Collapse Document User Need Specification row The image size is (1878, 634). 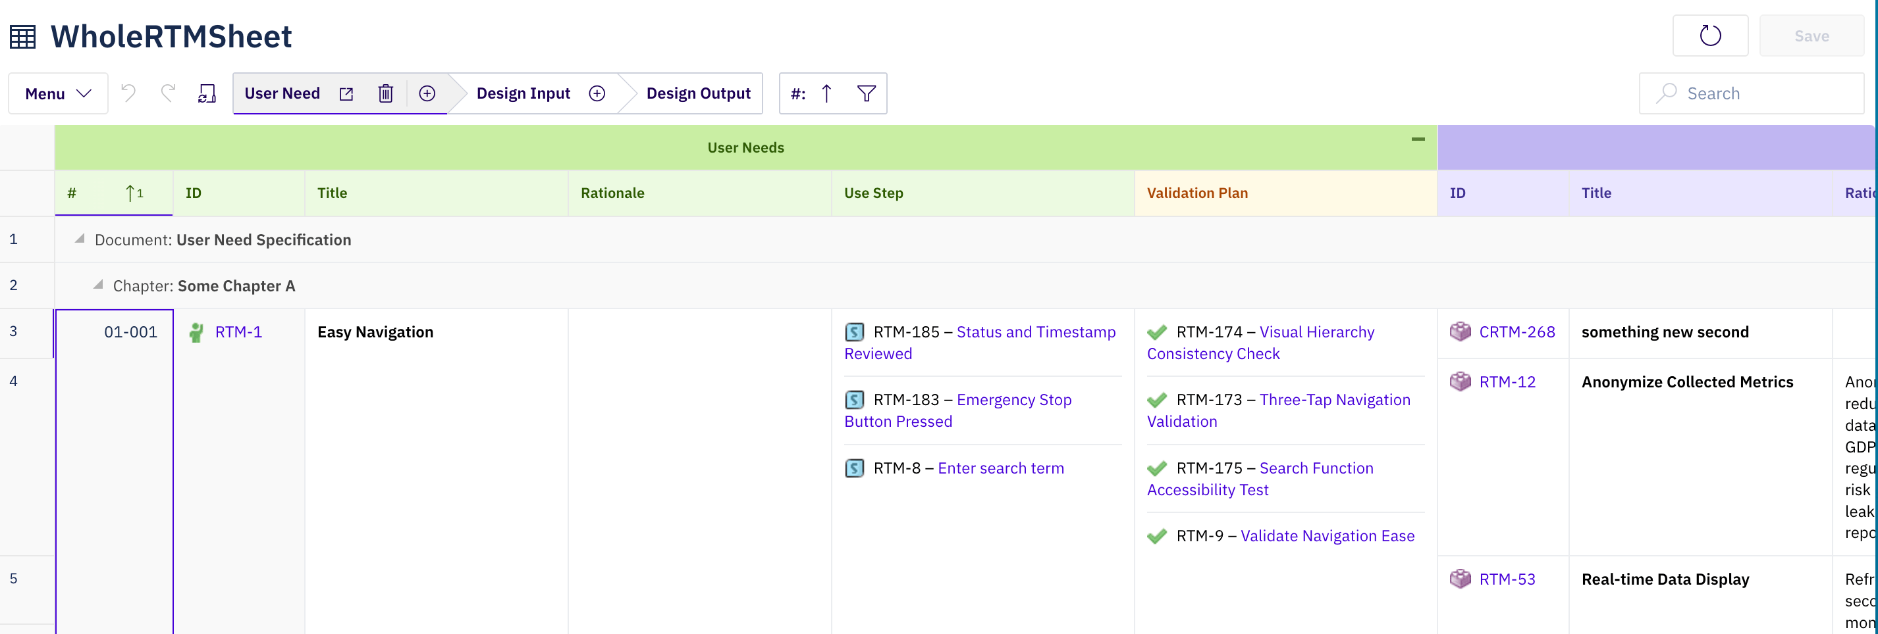(80, 239)
